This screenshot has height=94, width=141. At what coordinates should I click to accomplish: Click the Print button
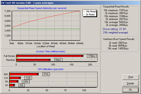click(130, 77)
